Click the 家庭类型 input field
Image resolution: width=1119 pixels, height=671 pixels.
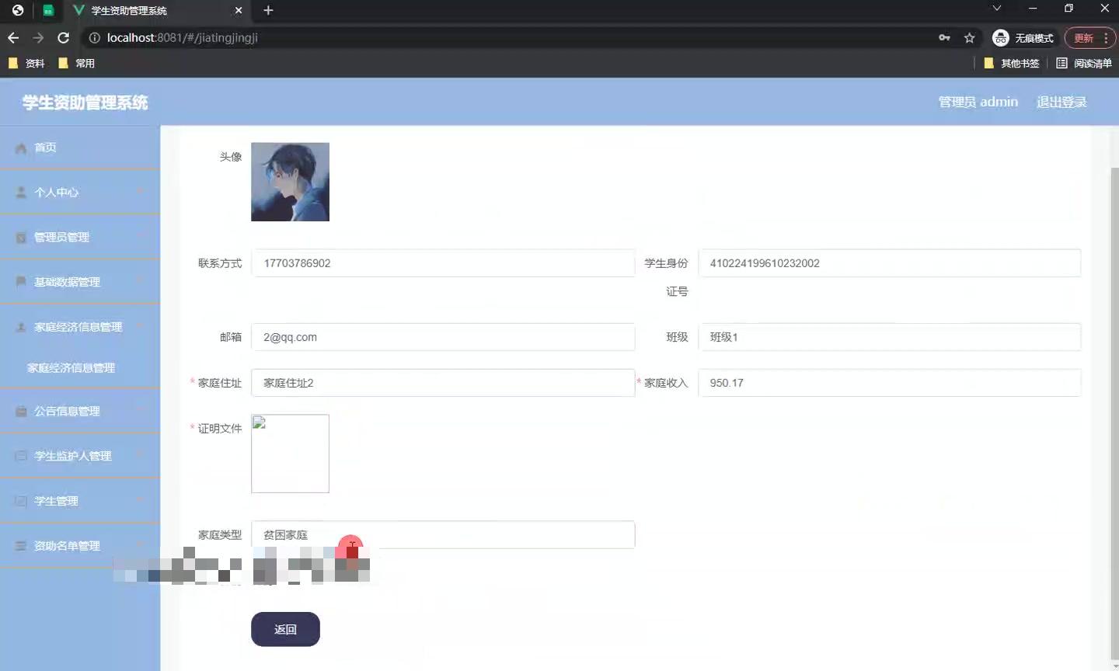tap(443, 535)
